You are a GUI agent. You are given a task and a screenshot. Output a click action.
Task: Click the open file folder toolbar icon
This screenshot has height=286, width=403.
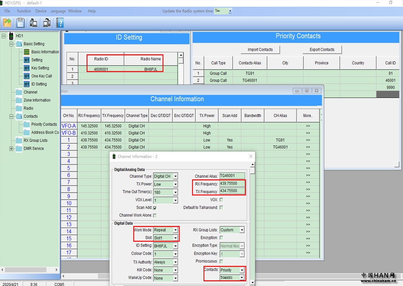coord(7,23)
